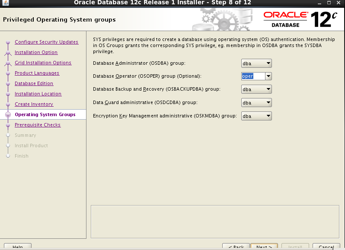Image resolution: width=345 pixels, height=250 pixels.
Task: Open the Database Edition step
Action: [34, 83]
